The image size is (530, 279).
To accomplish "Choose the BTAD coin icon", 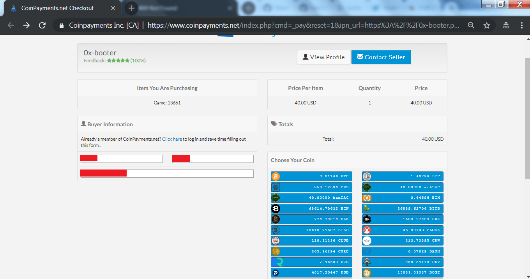I will (x=276, y=230).
